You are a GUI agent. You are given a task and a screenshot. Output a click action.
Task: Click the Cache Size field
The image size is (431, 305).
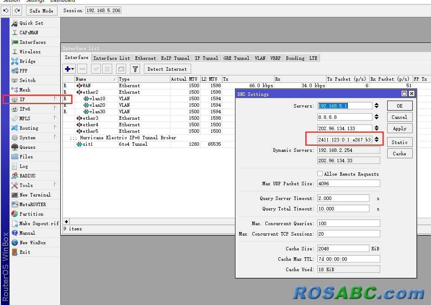(343, 249)
